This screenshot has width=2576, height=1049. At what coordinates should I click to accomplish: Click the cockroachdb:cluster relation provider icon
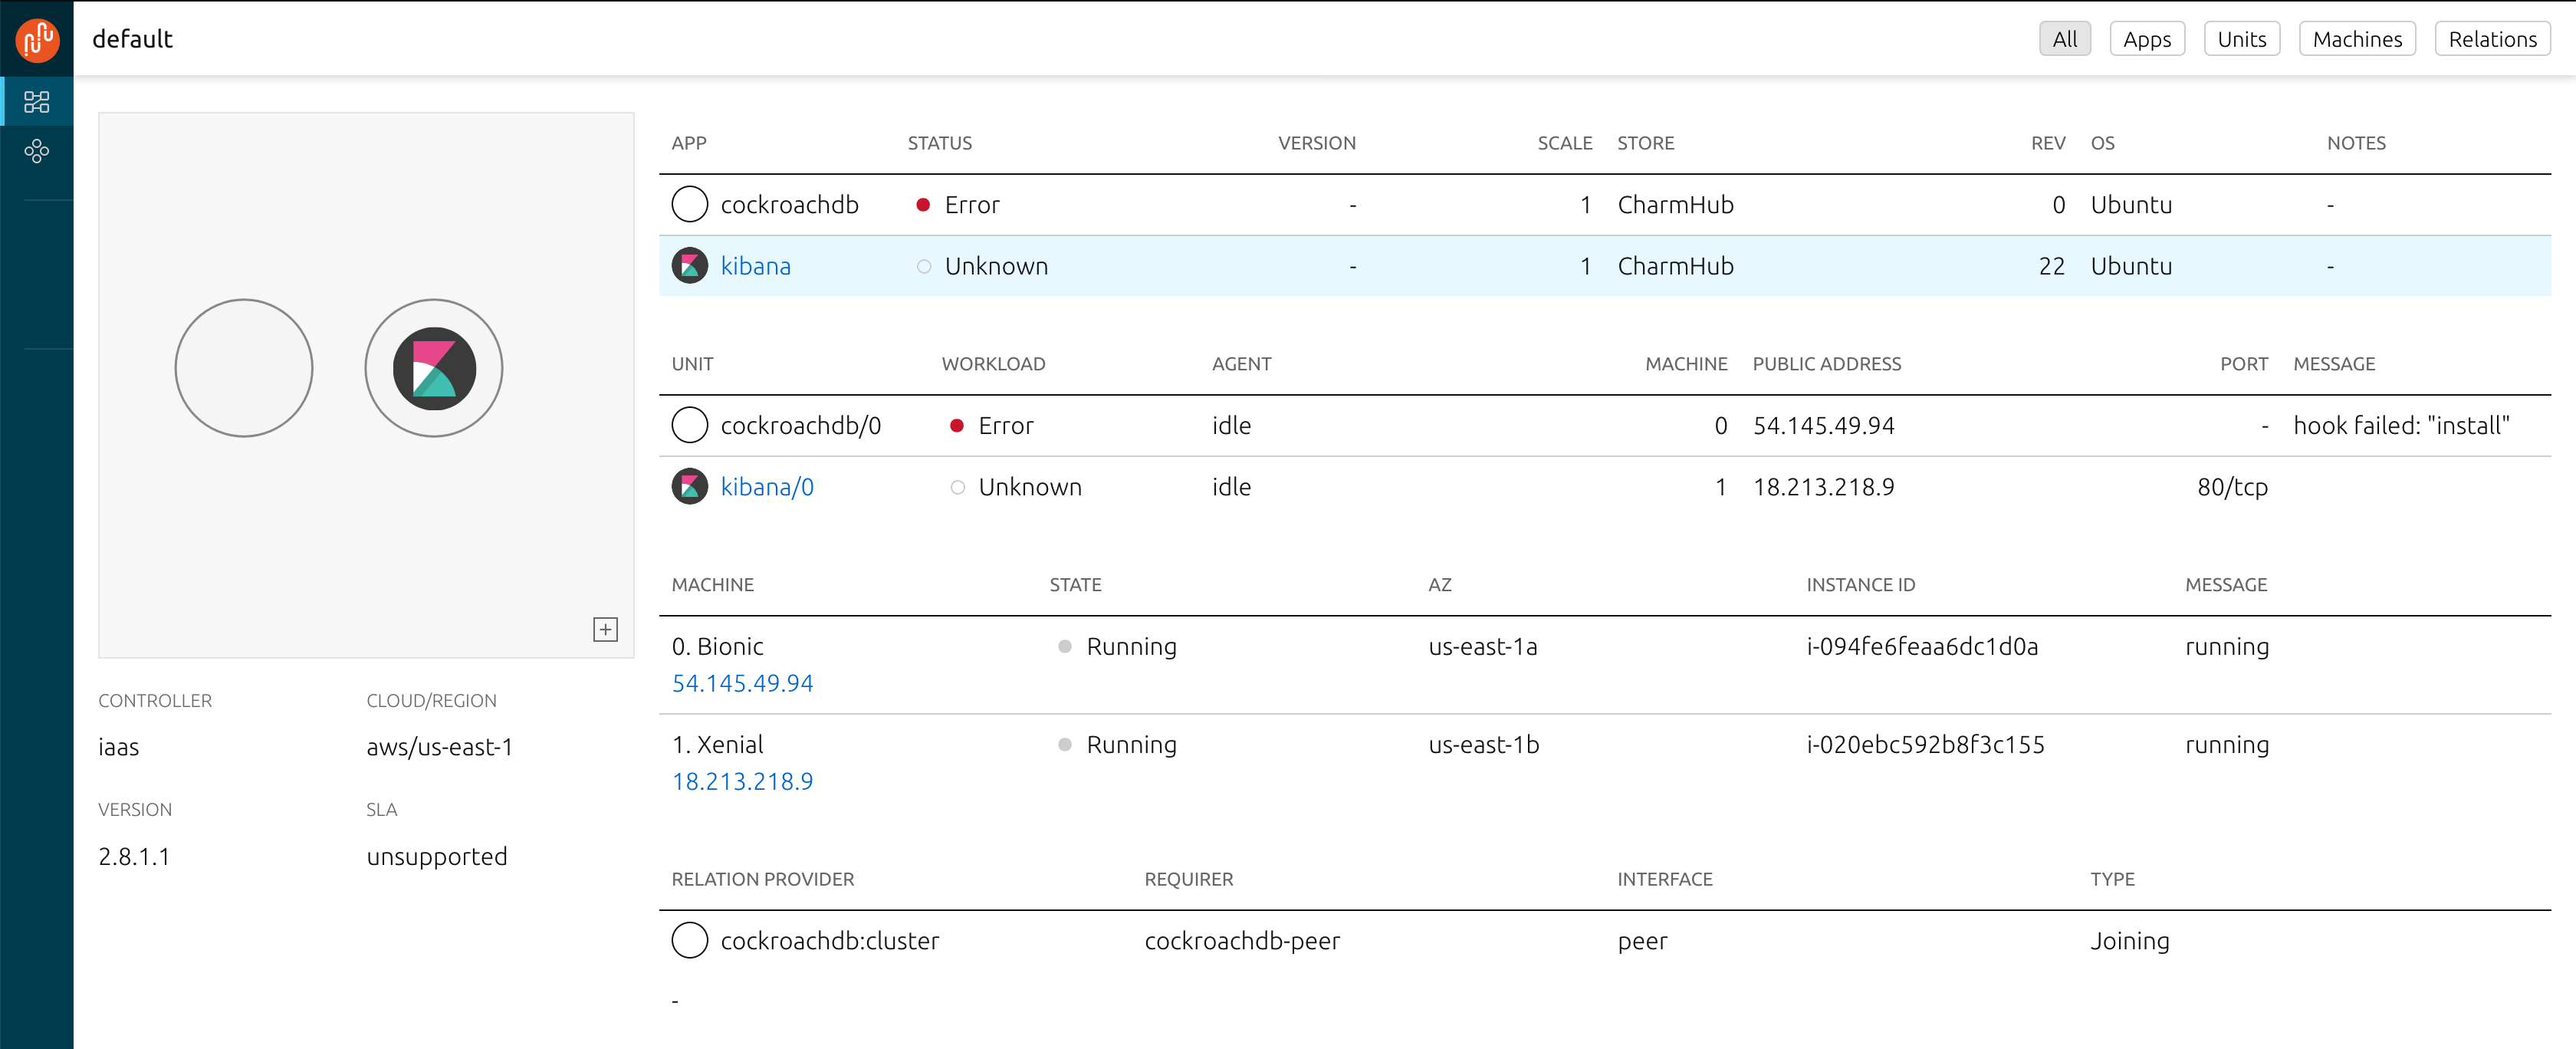pos(689,940)
